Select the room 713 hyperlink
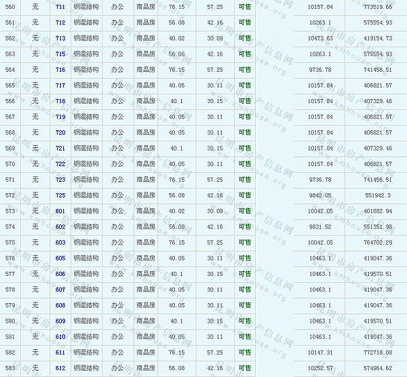407x377 pixels. [x=60, y=38]
